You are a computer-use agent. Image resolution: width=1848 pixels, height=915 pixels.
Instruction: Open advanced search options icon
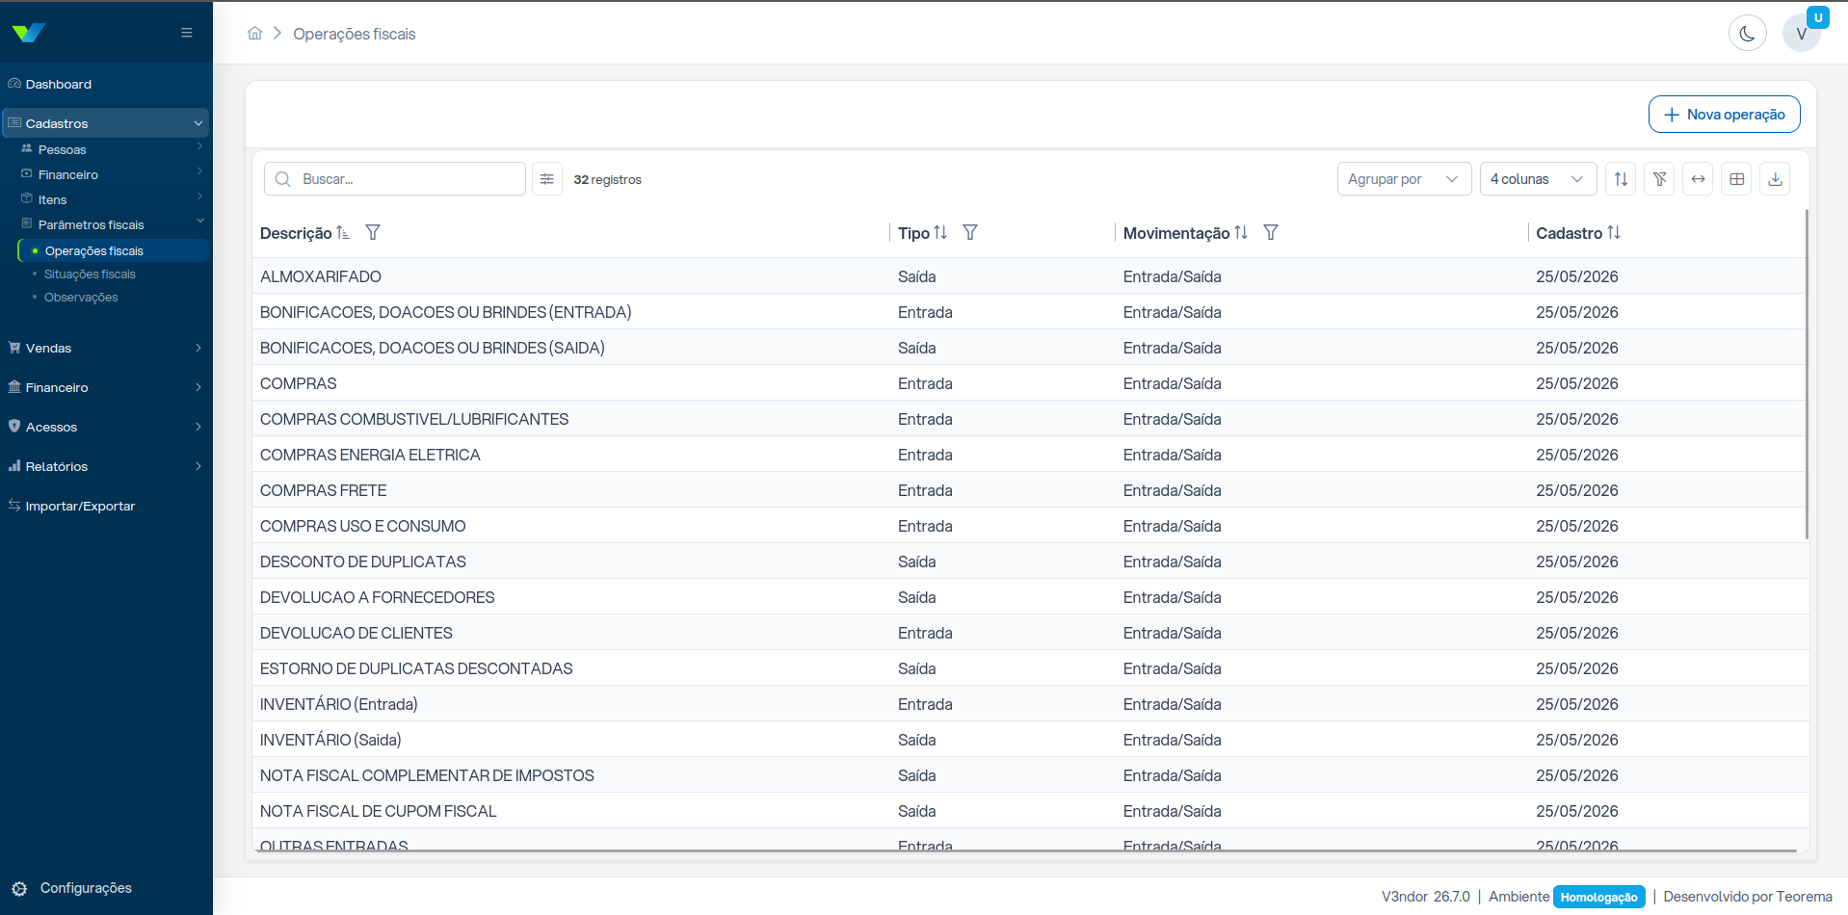click(547, 179)
